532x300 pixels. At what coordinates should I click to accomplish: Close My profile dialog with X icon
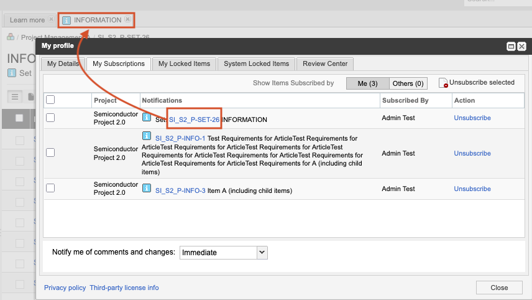click(x=521, y=46)
